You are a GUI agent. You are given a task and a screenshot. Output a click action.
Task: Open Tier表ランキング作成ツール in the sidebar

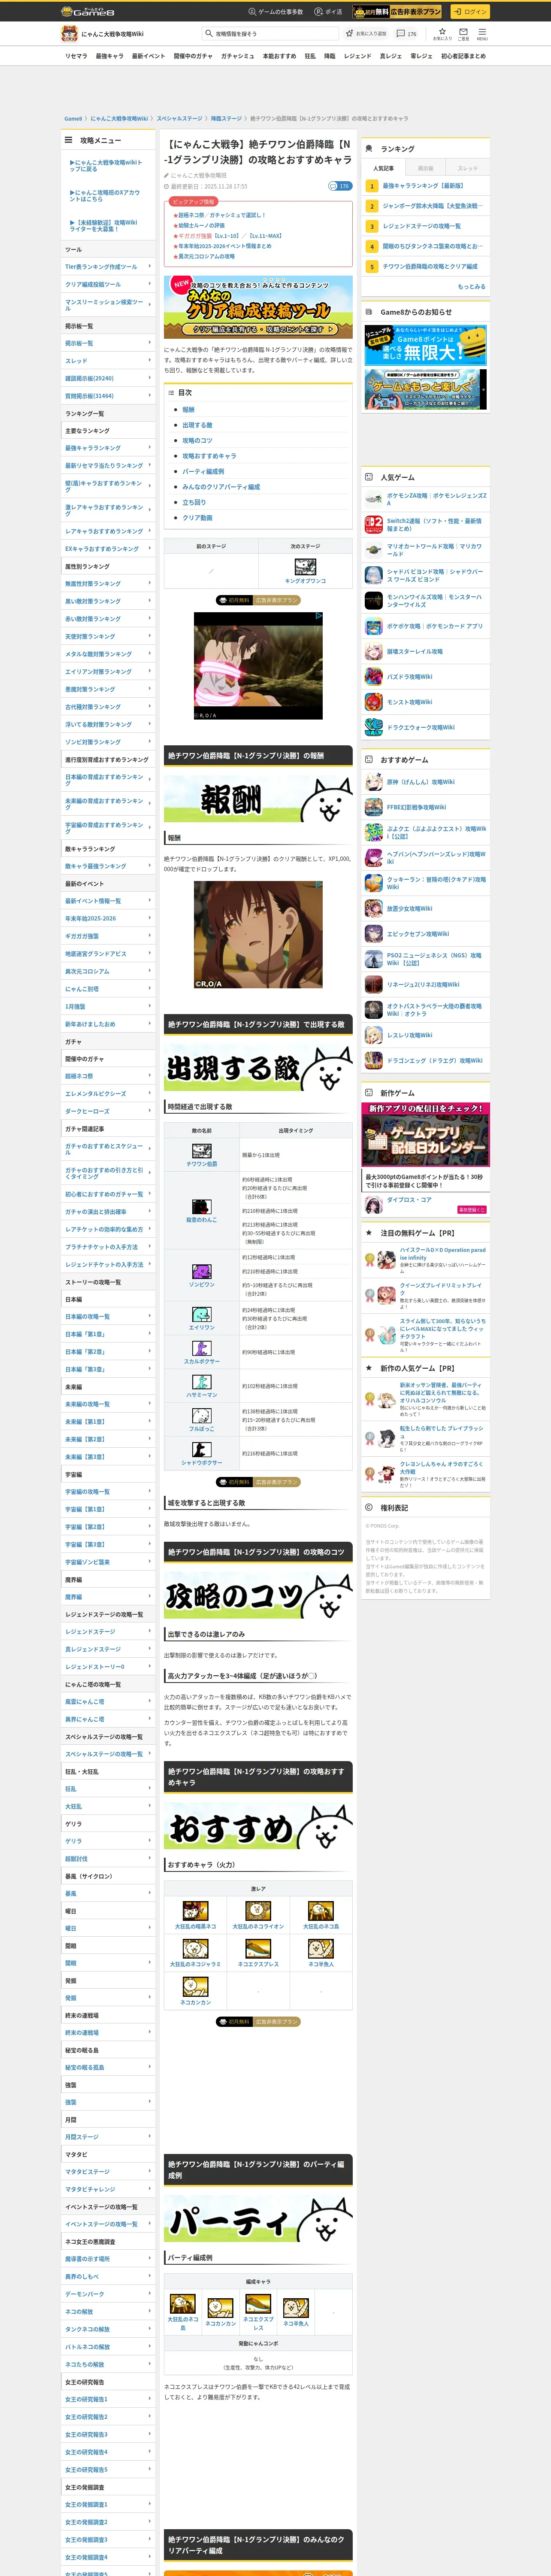[108, 267]
